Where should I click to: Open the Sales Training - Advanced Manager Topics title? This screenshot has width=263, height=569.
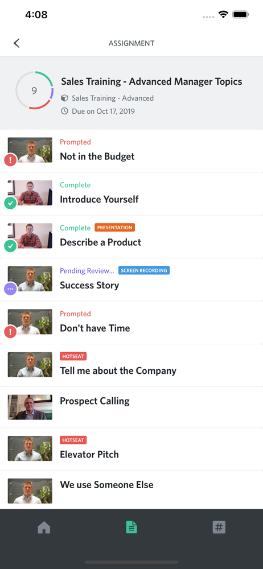pos(151,81)
